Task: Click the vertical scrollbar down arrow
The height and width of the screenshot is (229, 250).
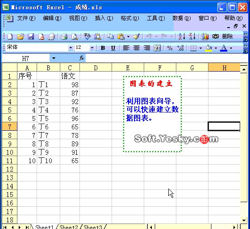Action: click(244, 220)
